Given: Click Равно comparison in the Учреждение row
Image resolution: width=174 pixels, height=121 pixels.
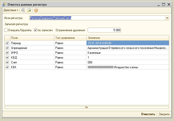Looking at the screenshot, I should pyautogui.click(x=70, y=48).
